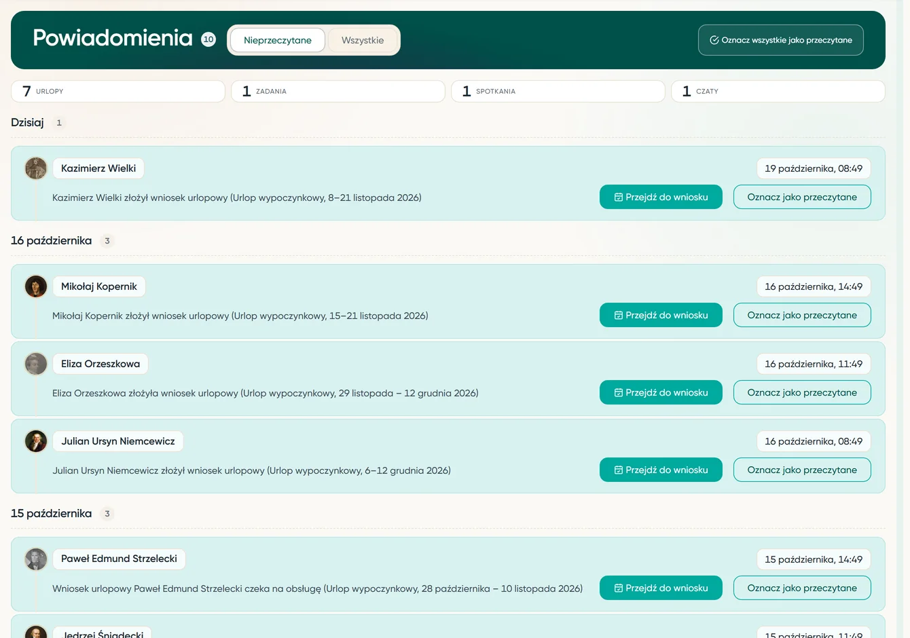Open Eliza Orzeszkowa's avatar
The width and height of the screenshot is (910, 638).
click(36, 364)
